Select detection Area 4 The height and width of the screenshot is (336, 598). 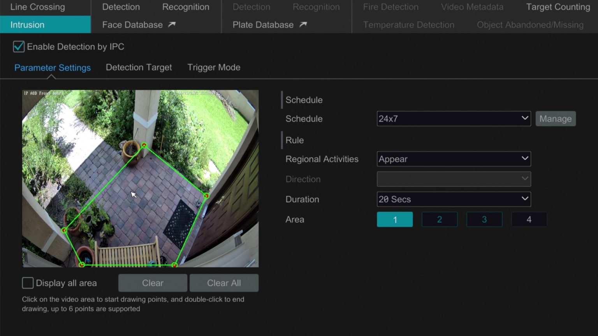point(529,219)
